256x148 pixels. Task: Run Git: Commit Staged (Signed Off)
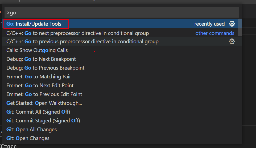(x=43, y=121)
